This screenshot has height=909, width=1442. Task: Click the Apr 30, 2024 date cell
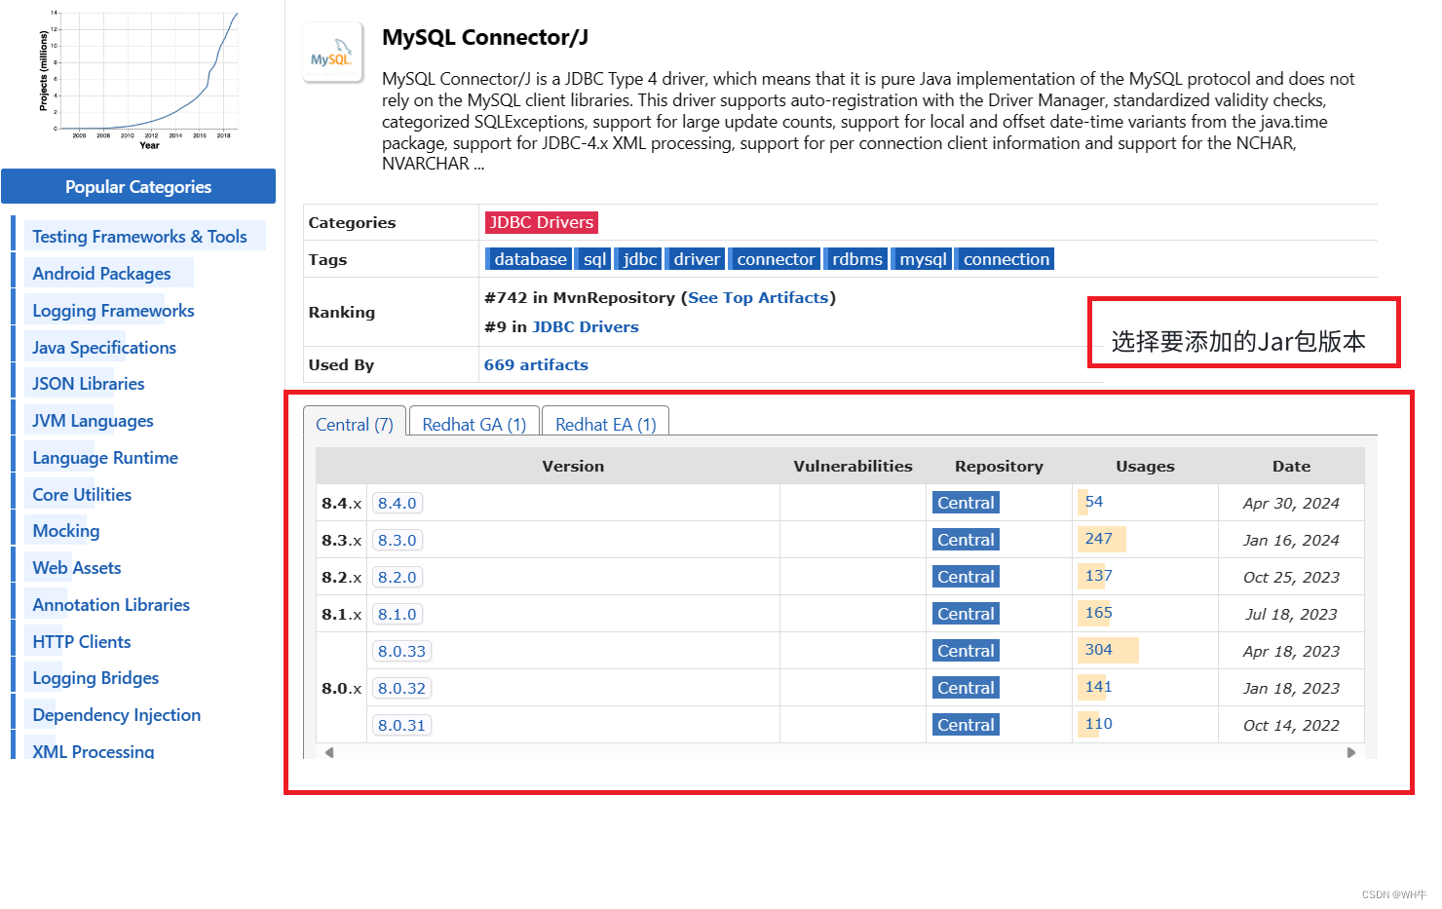coord(1291,504)
